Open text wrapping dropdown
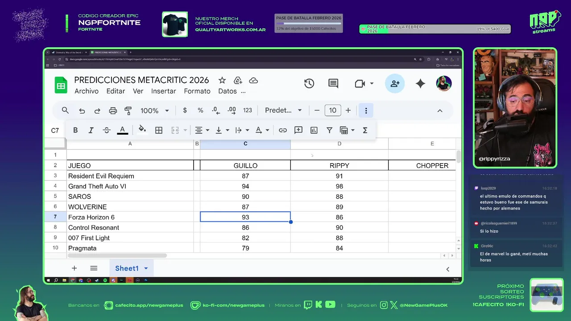 pos(242,130)
